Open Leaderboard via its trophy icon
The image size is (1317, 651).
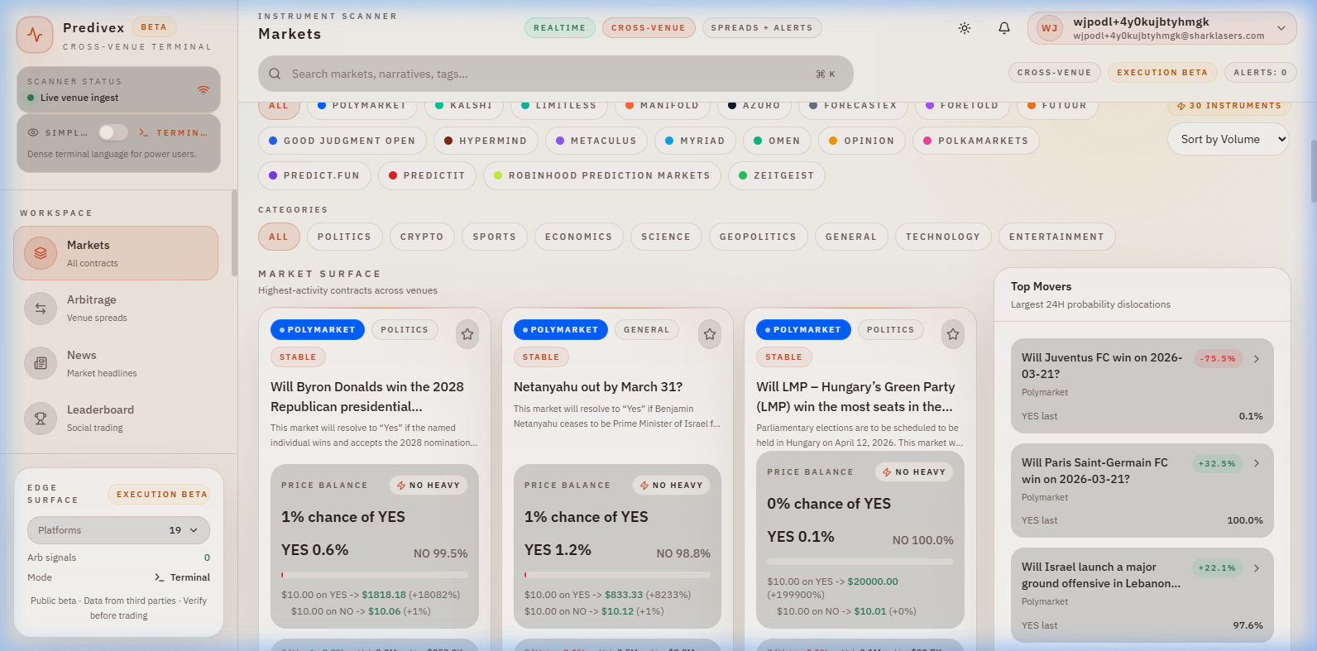point(41,419)
